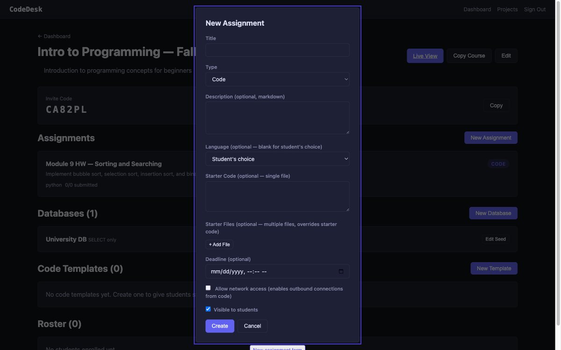The image size is (561, 350).
Task: Click the Deadline date-time field
Action: point(271,272)
